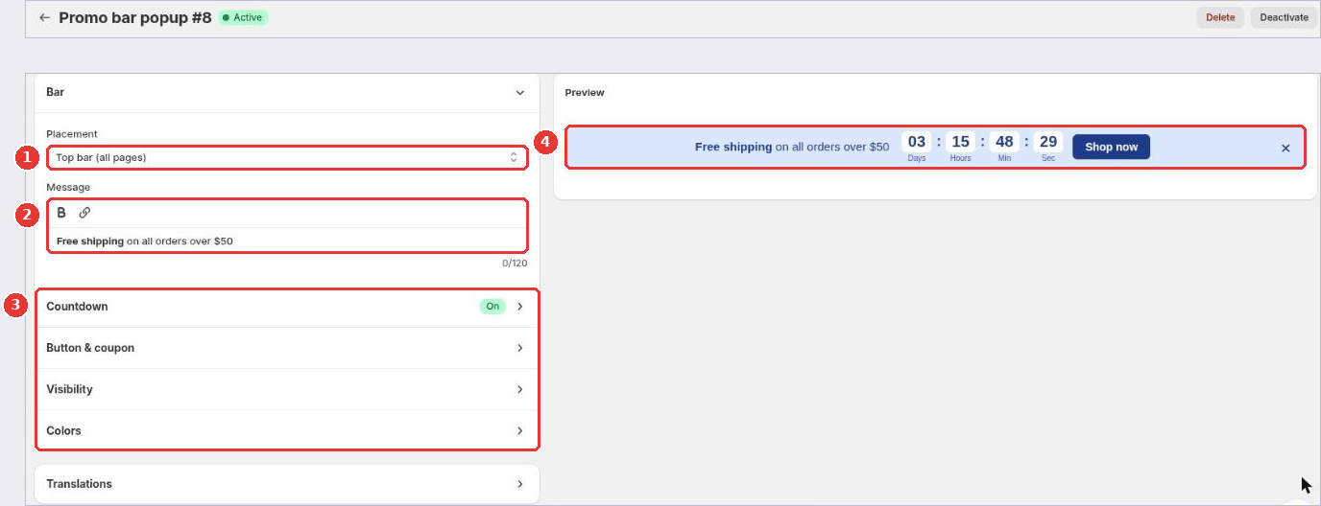
Task: Open the Visibility row label
Action: [69, 389]
